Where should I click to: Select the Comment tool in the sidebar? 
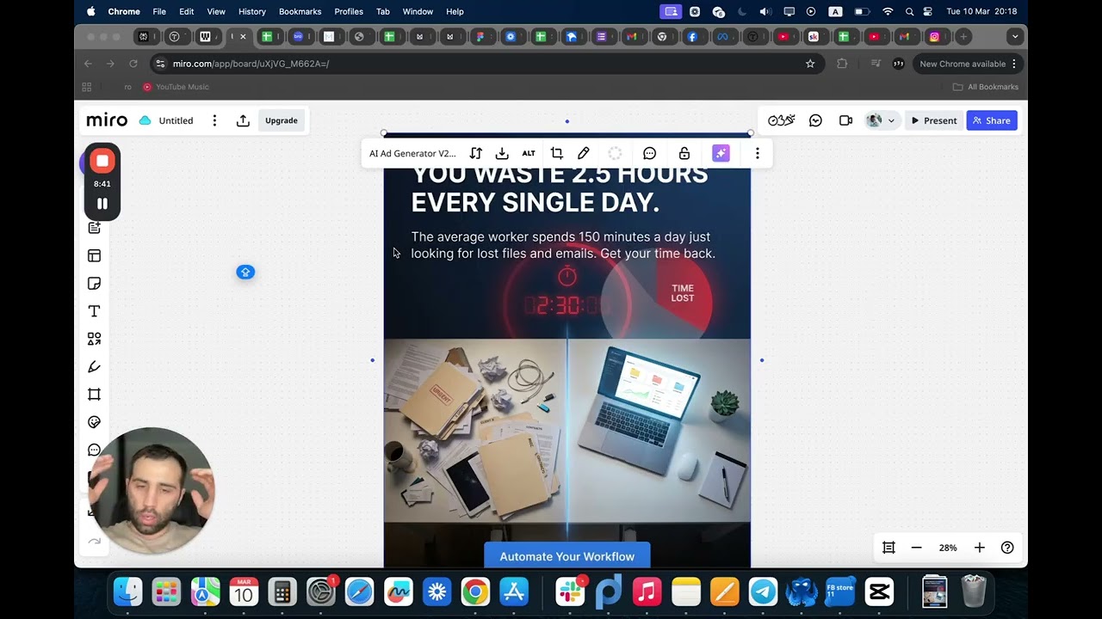[x=94, y=450]
